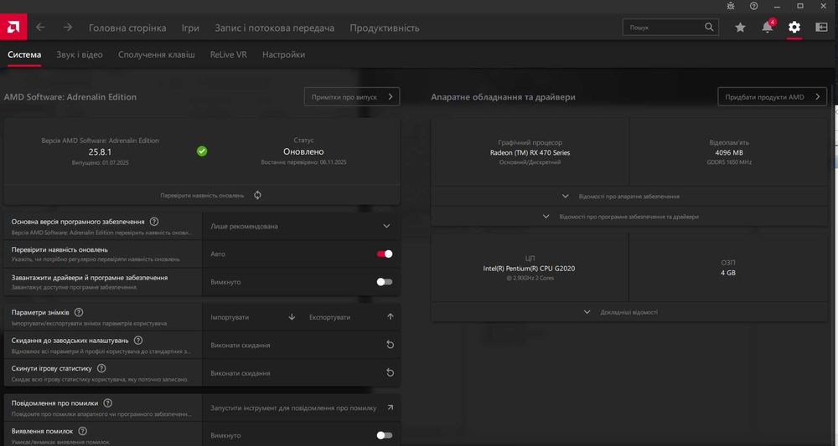Click Intel(R) Pentium(R) CPU G2020 text
The width and height of the screenshot is (838, 446).
coord(529,269)
